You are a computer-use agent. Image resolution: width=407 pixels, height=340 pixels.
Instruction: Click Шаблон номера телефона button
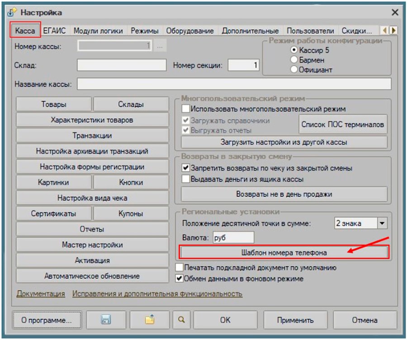click(284, 253)
